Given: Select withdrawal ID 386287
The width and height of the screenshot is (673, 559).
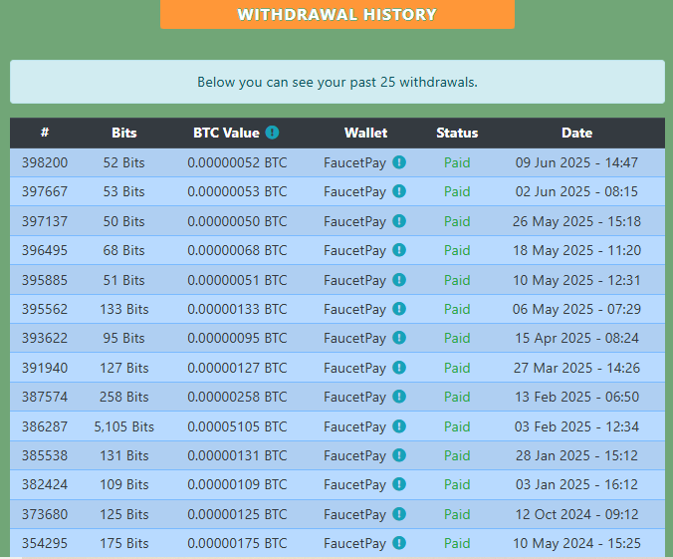Looking at the screenshot, I should 45,426.
